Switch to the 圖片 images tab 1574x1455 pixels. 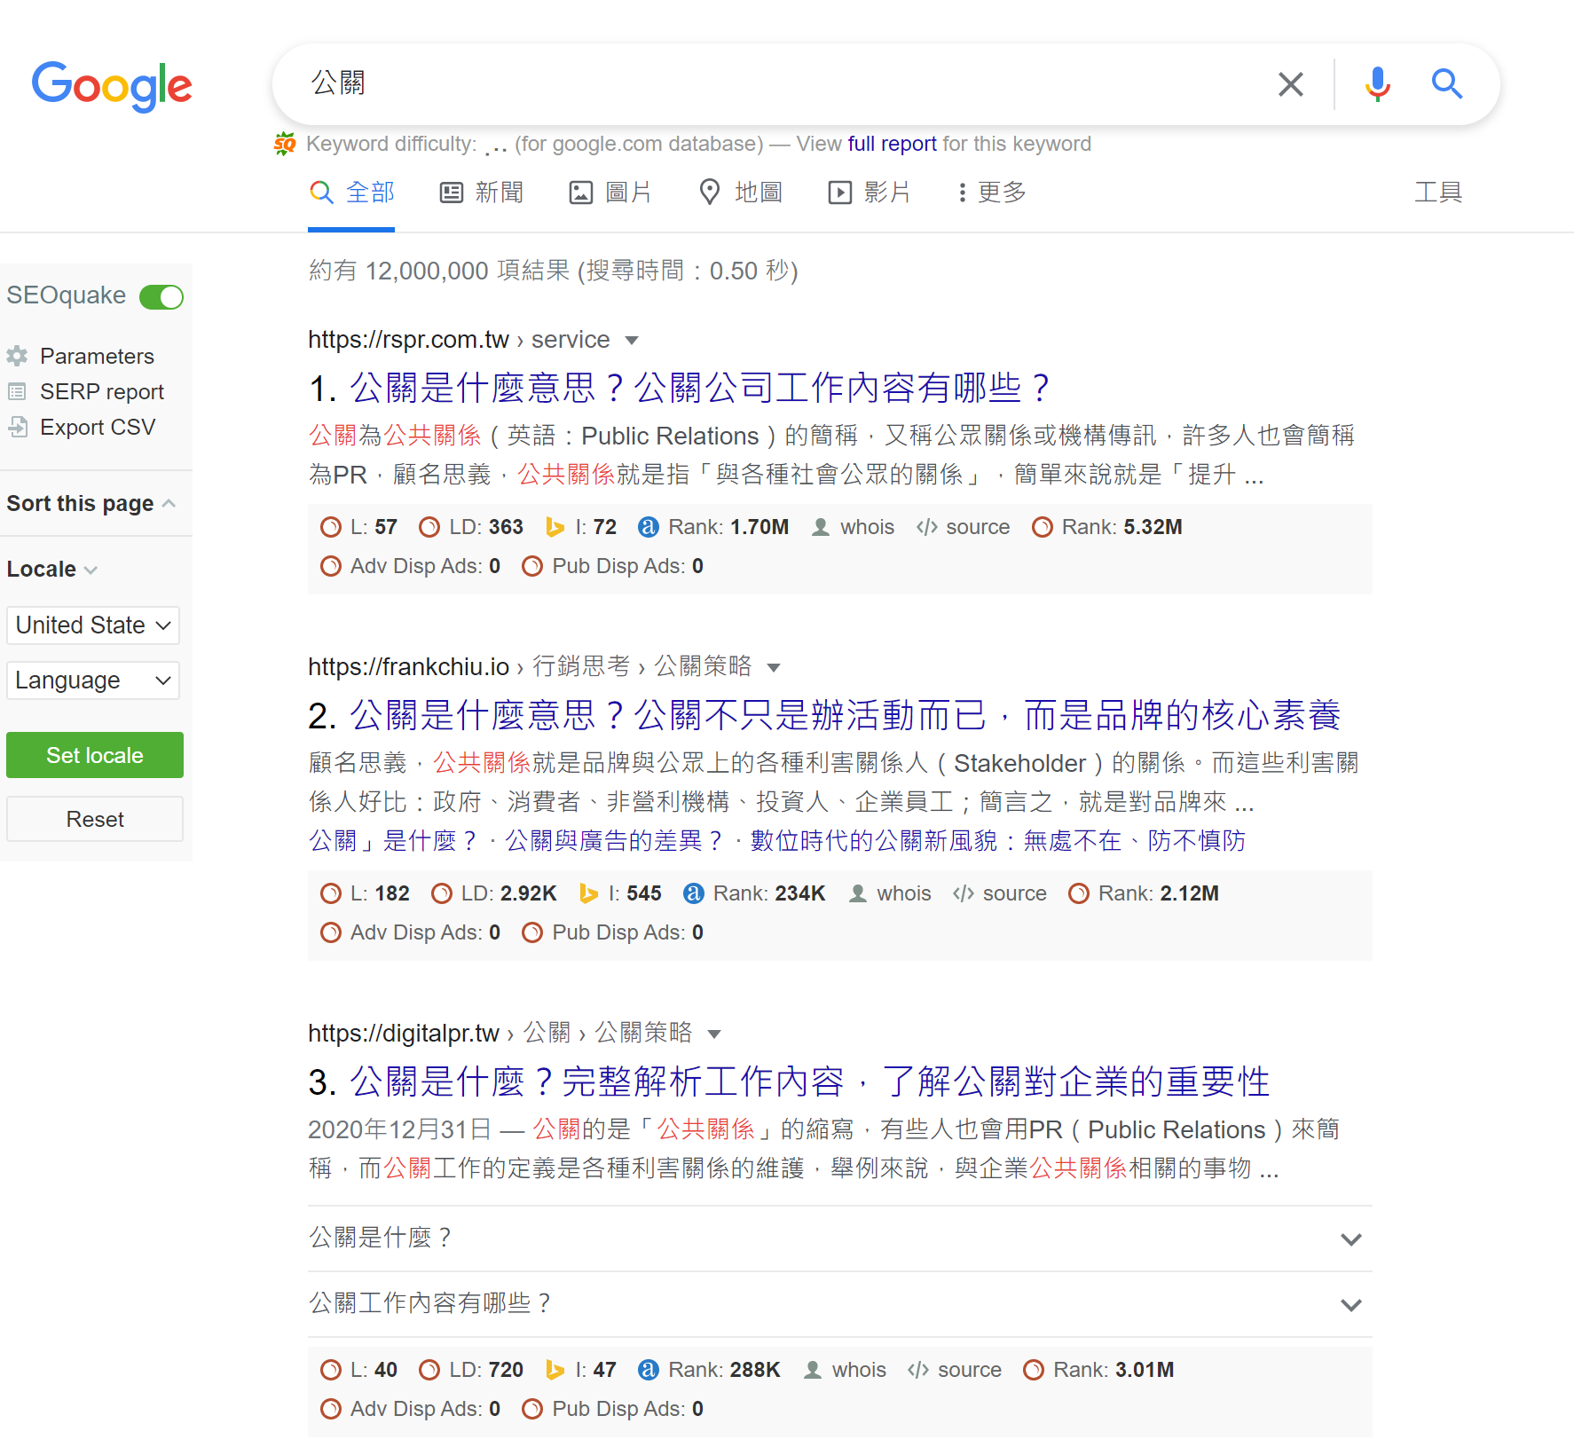pos(610,193)
